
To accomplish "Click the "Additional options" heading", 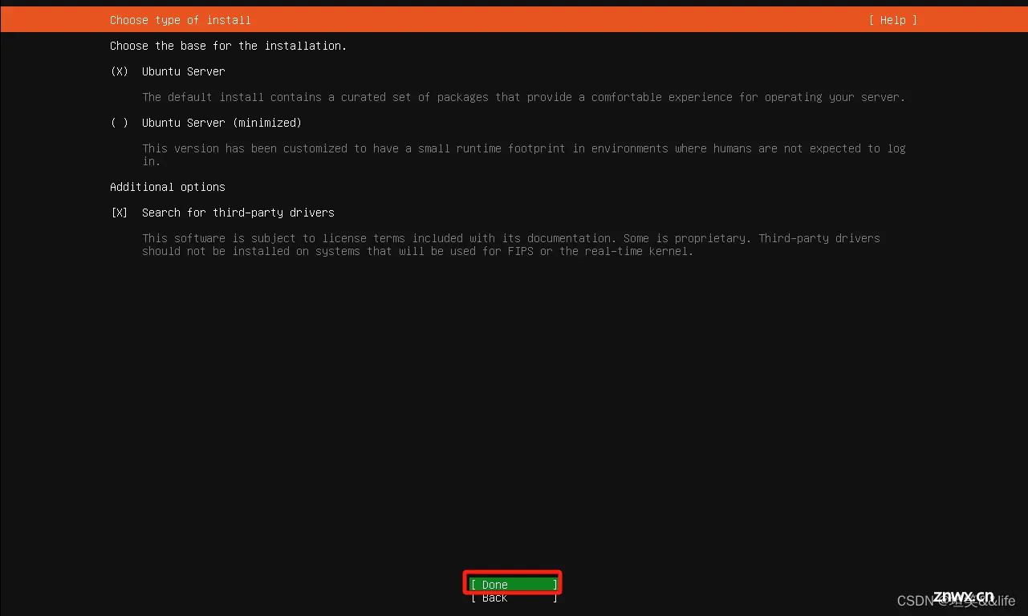I will coord(168,187).
